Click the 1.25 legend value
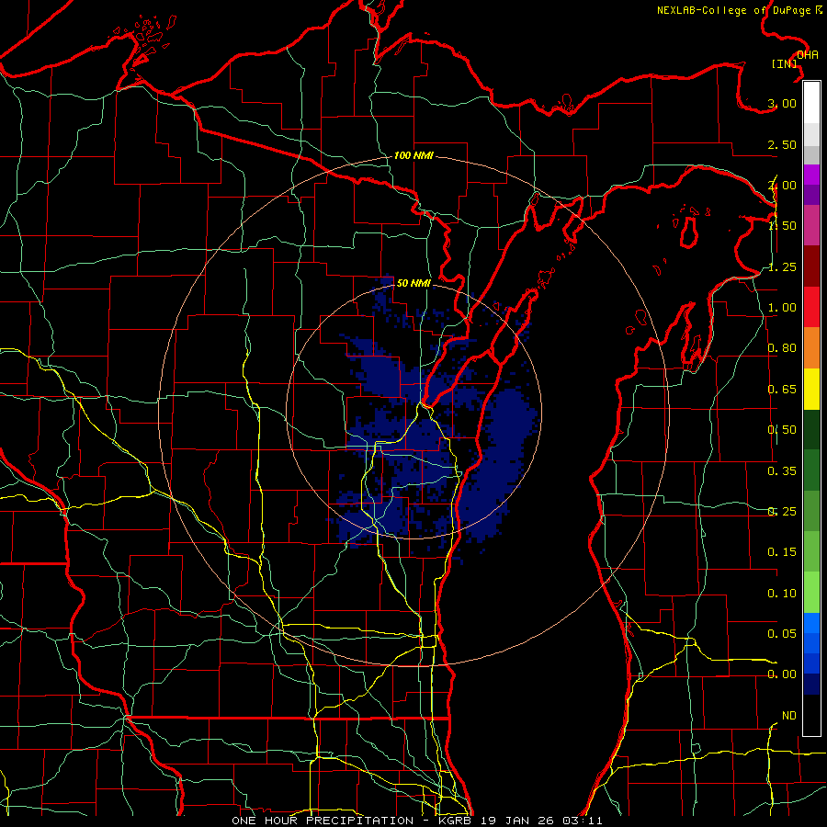This screenshot has height=827, width=827. coord(782,266)
